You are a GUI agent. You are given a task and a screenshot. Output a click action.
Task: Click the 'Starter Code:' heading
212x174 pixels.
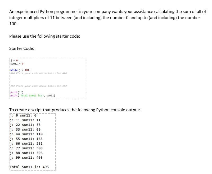pos(22,48)
